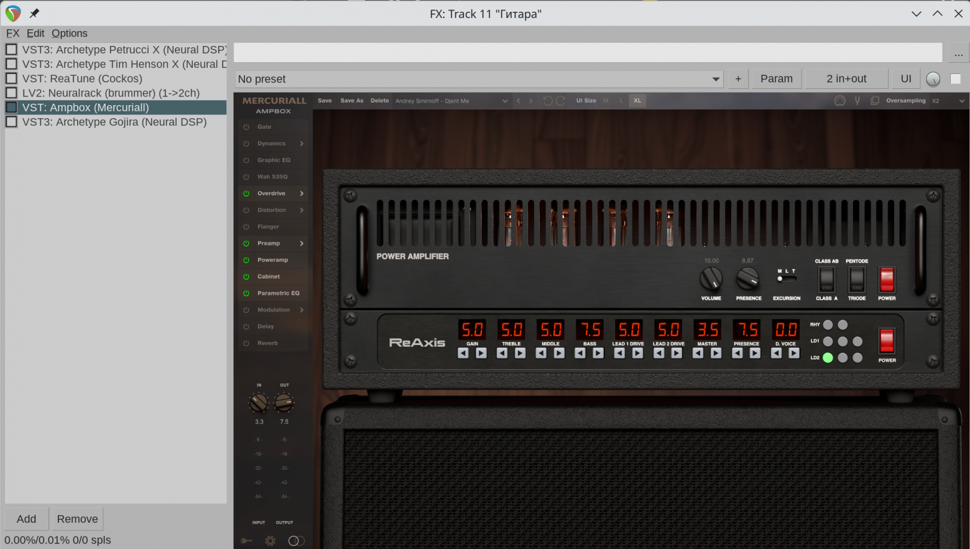The height and width of the screenshot is (549, 970).
Task: Turn off the Parametric EQ power icon
Action: pyautogui.click(x=246, y=293)
